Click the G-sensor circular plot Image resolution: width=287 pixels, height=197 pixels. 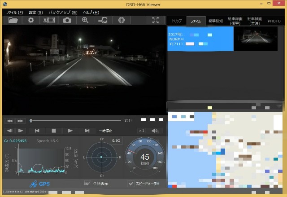coord(101,157)
